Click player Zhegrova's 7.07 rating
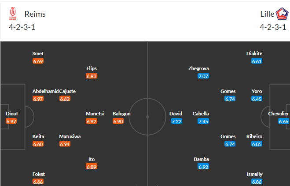This screenshot has width=290, height=186. [203, 76]
